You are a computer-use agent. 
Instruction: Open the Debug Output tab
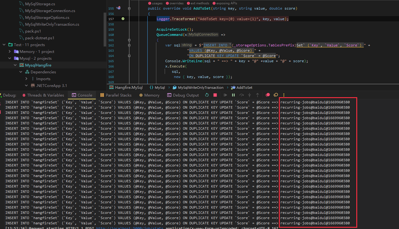[183, 95]
